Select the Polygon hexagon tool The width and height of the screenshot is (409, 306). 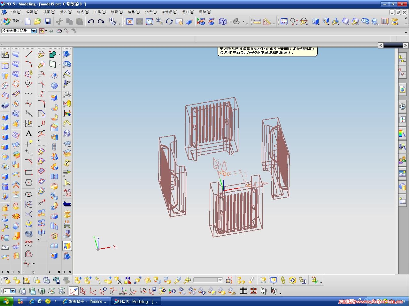[x=29, y=183]
